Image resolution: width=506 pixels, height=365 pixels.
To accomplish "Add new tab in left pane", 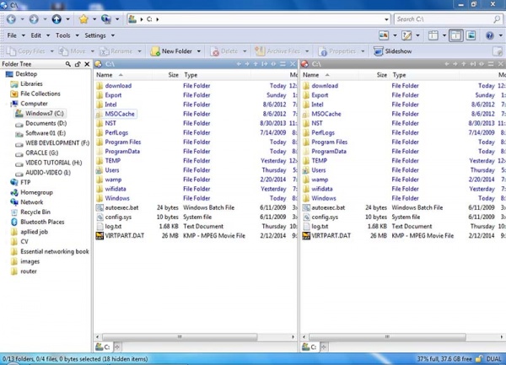I will [x=117, y=347].
